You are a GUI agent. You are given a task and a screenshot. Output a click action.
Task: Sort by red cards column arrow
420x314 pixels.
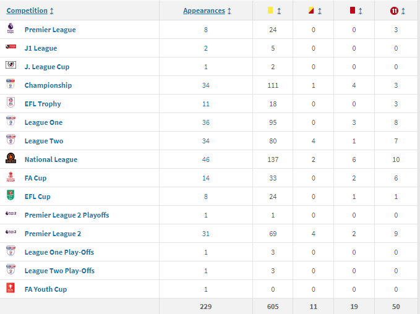point(360,11)
